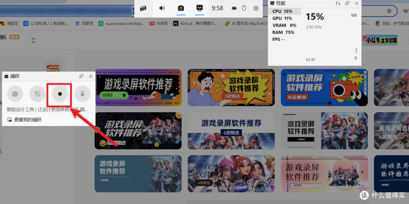This screenshot has height=204, width=409.
Task: Open Game Bar settings gear
Action: tap(256, 8)
